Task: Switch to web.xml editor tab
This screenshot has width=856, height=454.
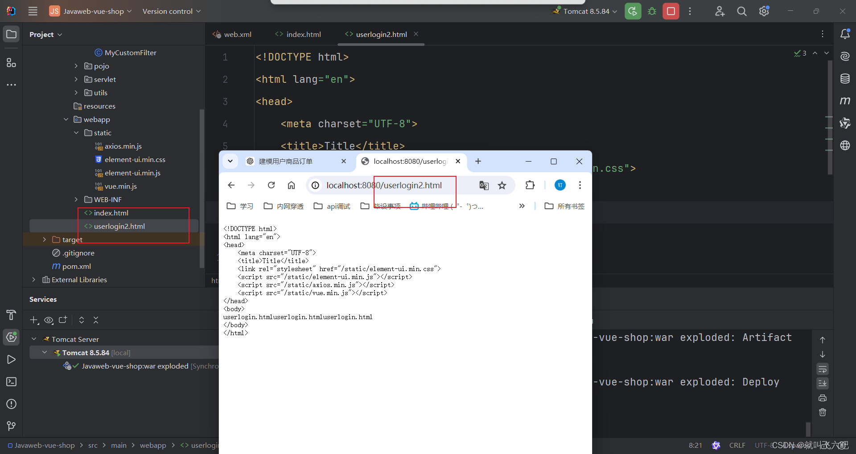Action: pyautogui.click(x=232, y=34)
